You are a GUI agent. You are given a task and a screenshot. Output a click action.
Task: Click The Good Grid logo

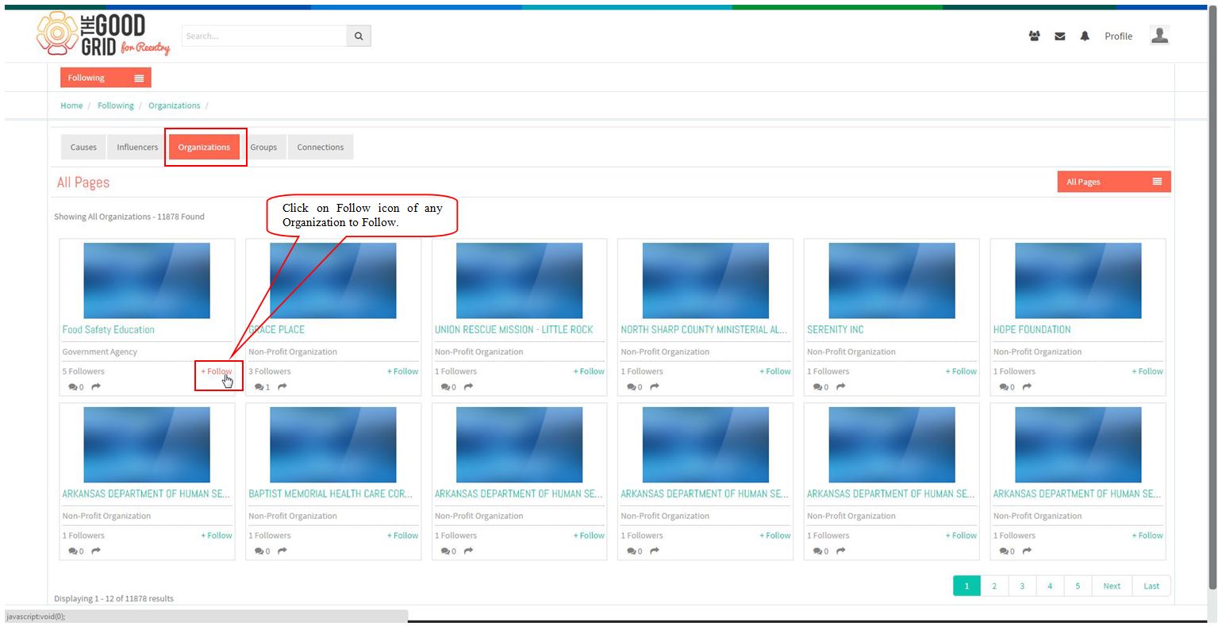pyautogui.click(x=103, y=35)
